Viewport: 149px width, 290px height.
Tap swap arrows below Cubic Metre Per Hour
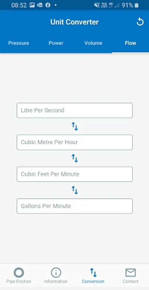pyautogui.click(x=75, y=158)
